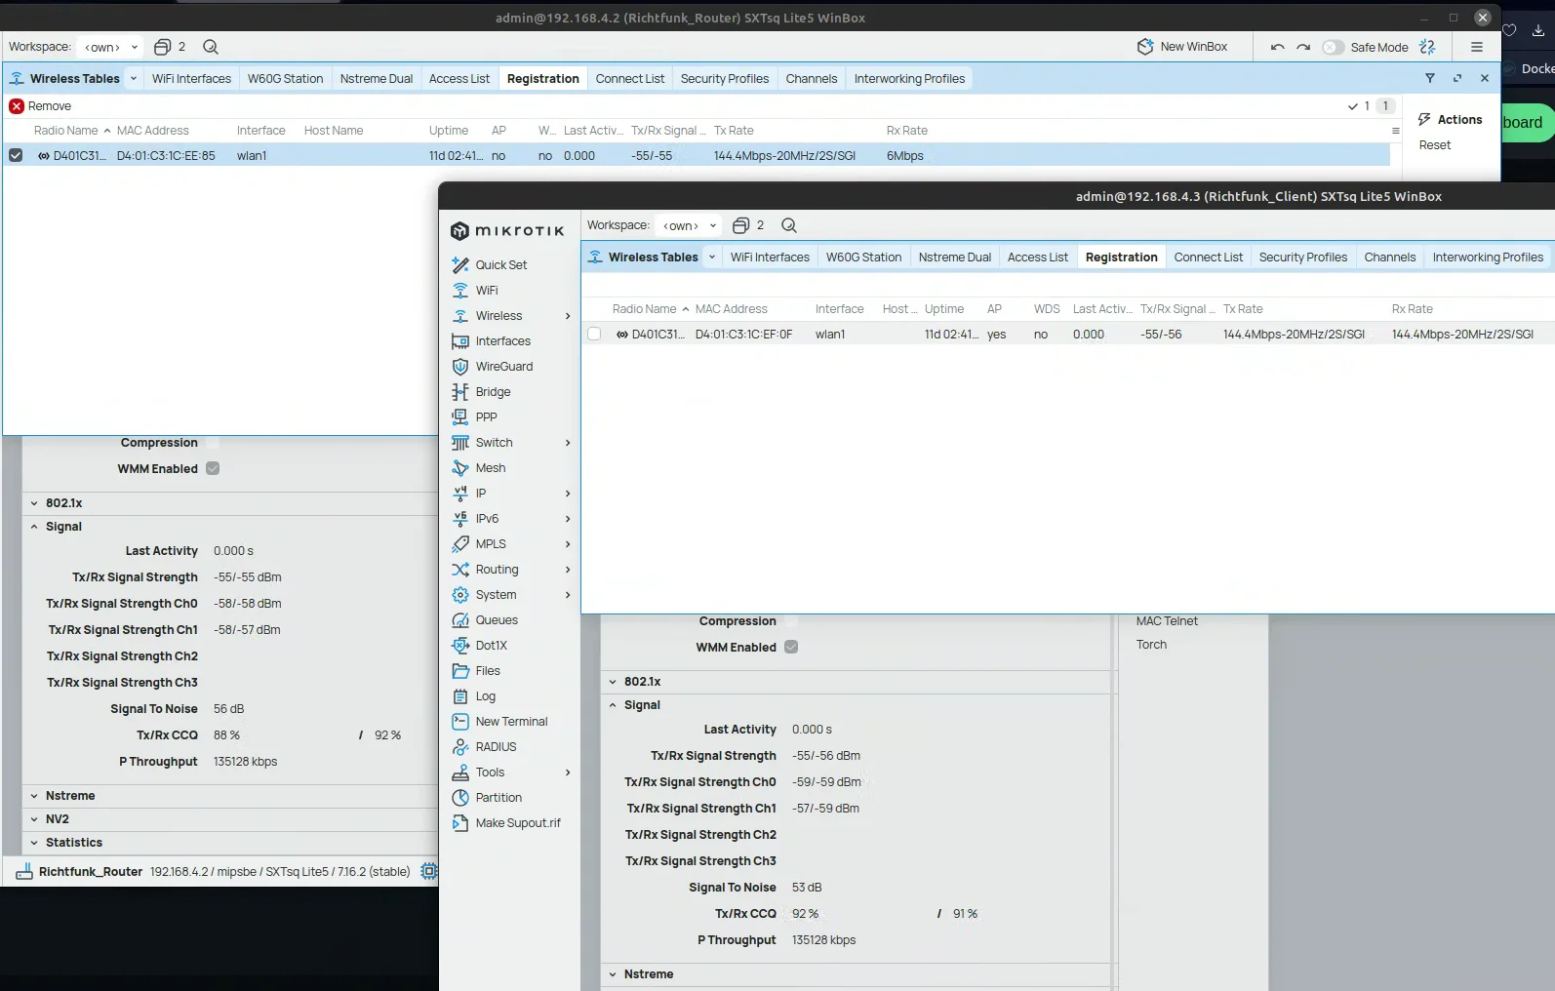Toggle Safe Mode switch in Router window
The width and height of the screenshot is (1555, 991).
click(x=1333, y=47)
